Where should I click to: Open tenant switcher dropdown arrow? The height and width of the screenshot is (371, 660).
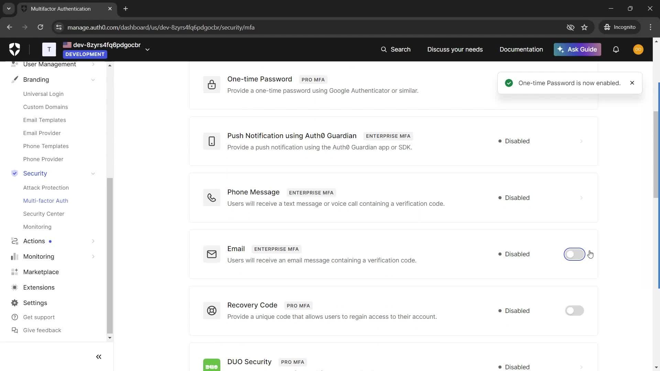(x=147, y=49)
